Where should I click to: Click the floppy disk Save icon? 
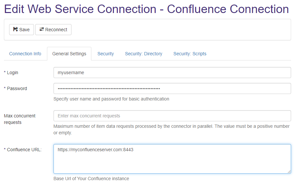(x=15, y=30)
